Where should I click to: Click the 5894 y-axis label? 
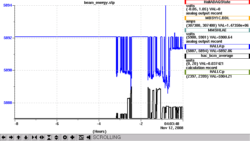point(8,5)
